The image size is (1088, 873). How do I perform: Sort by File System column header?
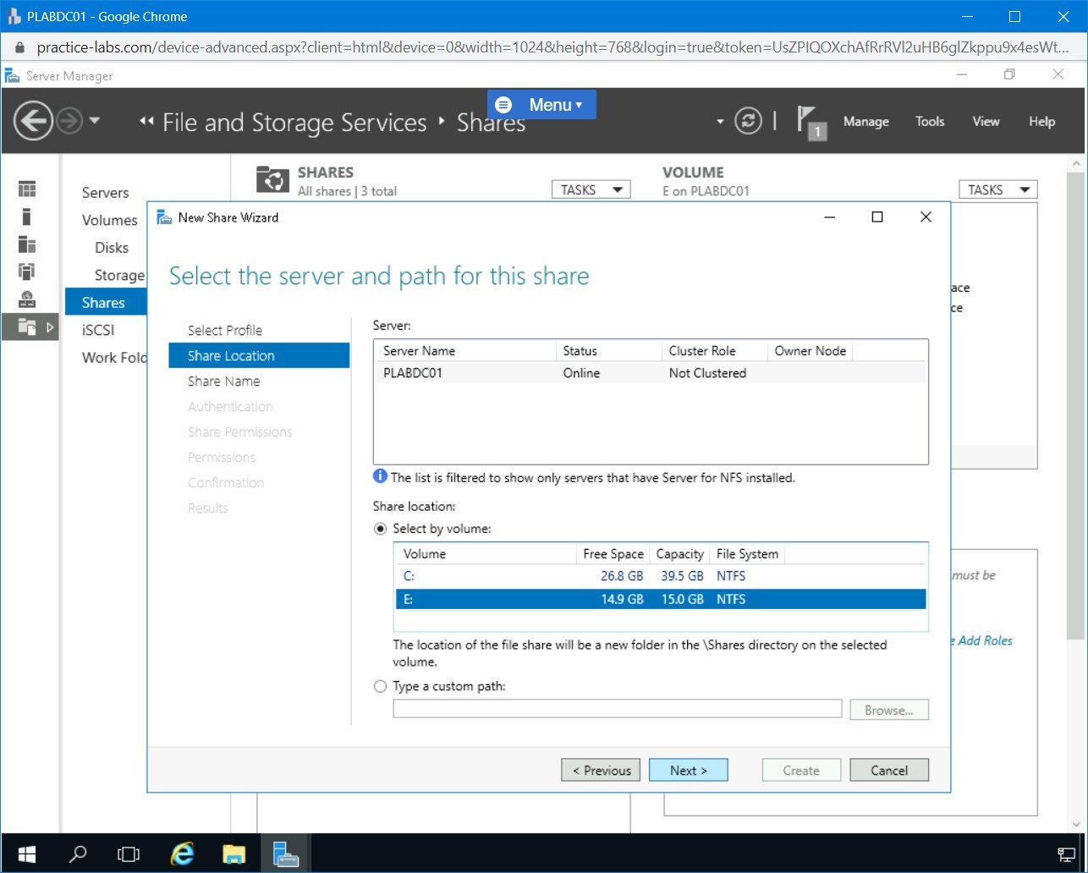click(x=747, y=554)
